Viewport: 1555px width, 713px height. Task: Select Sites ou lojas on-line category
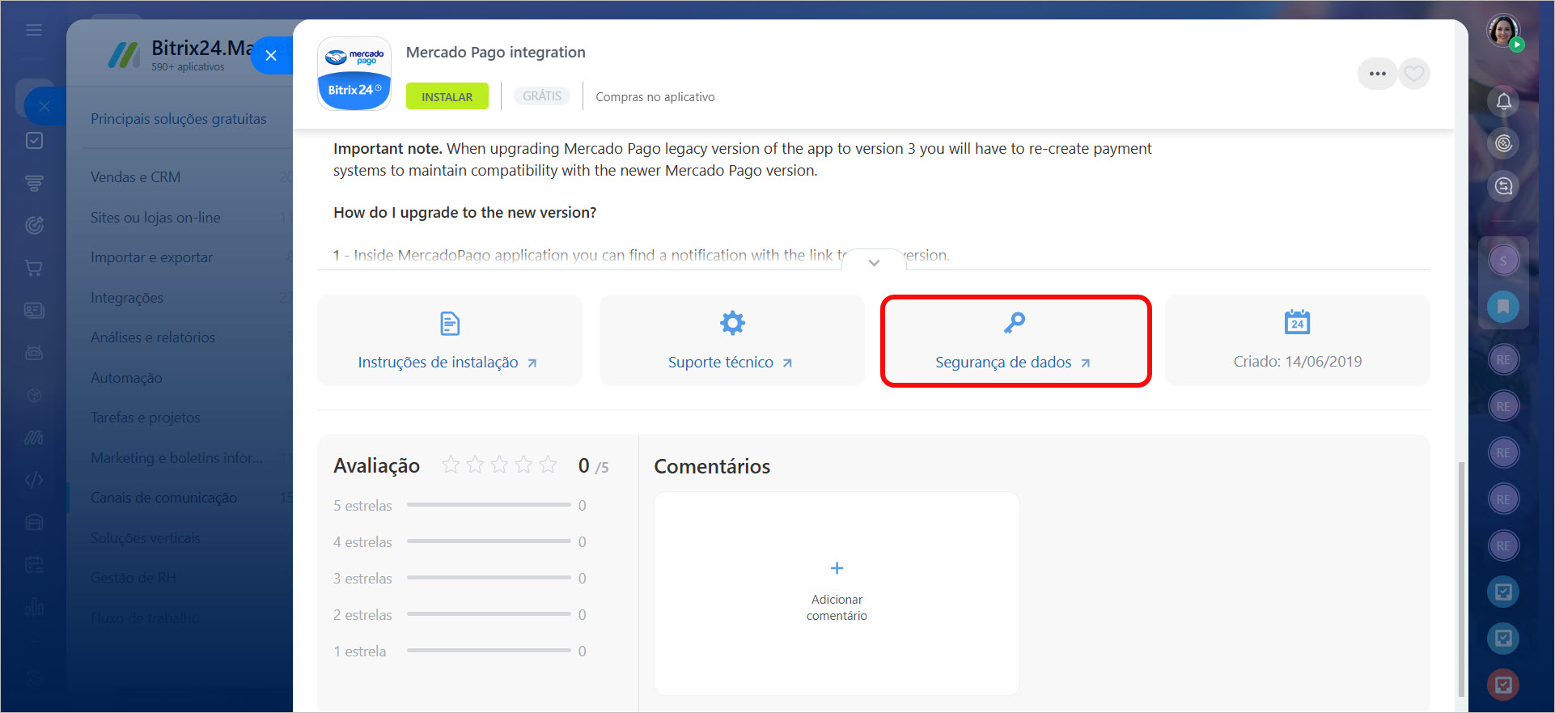(155, 218)
